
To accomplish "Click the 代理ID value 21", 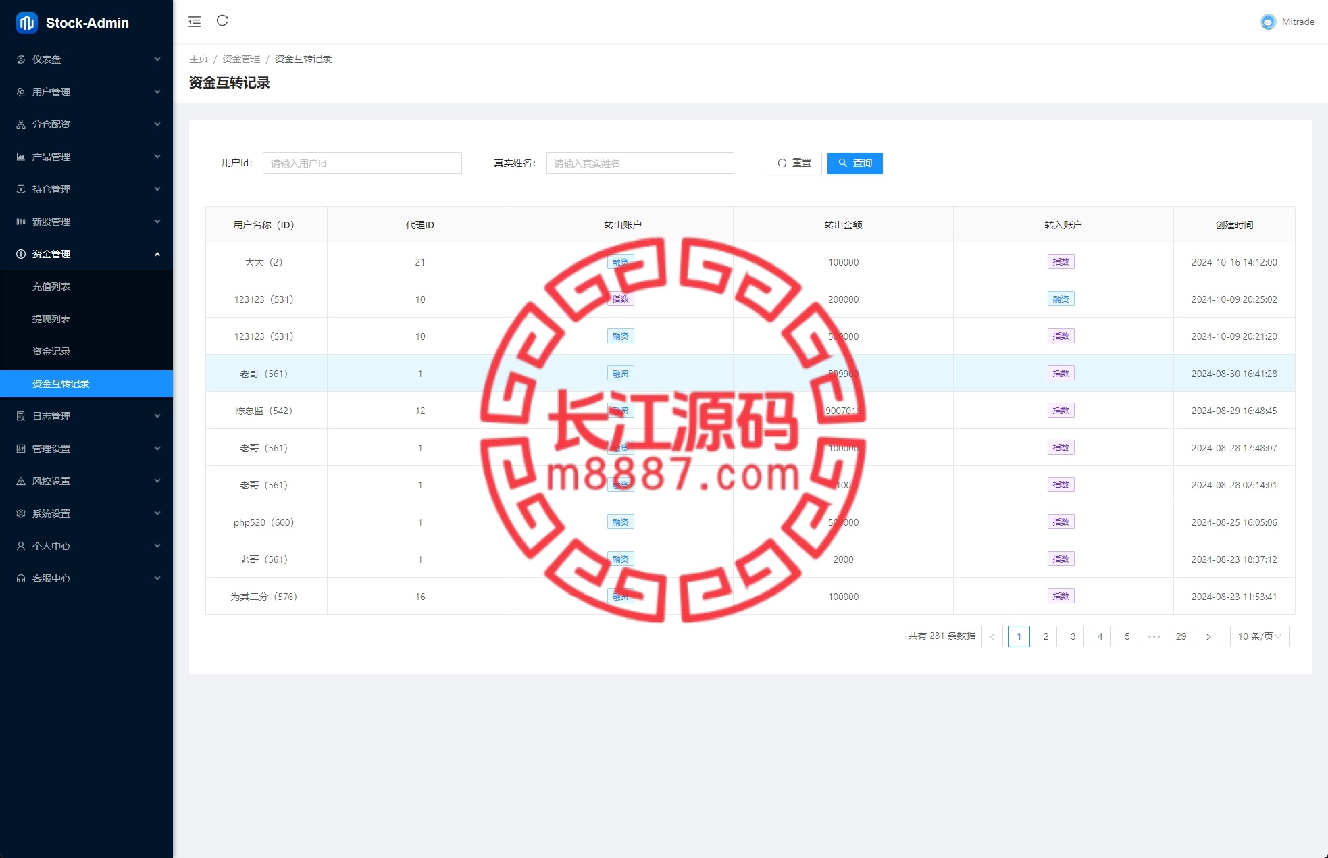I will pos(420,262).
